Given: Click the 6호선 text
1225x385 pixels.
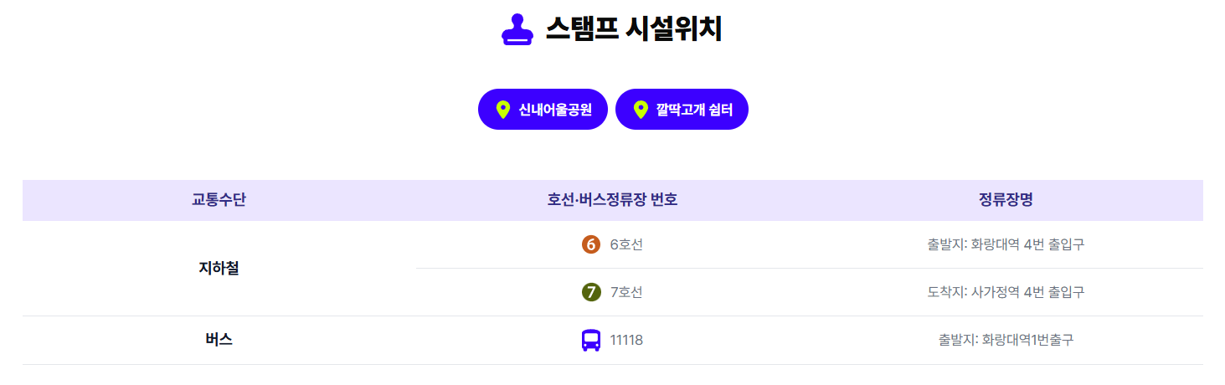Looking at the screenshot, I should tap(626, 244).
